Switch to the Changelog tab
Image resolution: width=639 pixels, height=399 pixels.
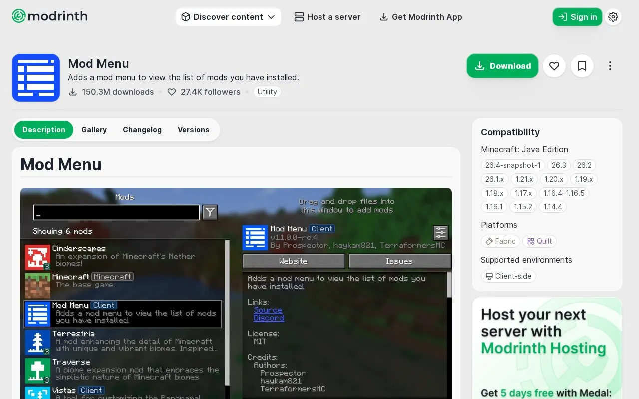point(142,130)
